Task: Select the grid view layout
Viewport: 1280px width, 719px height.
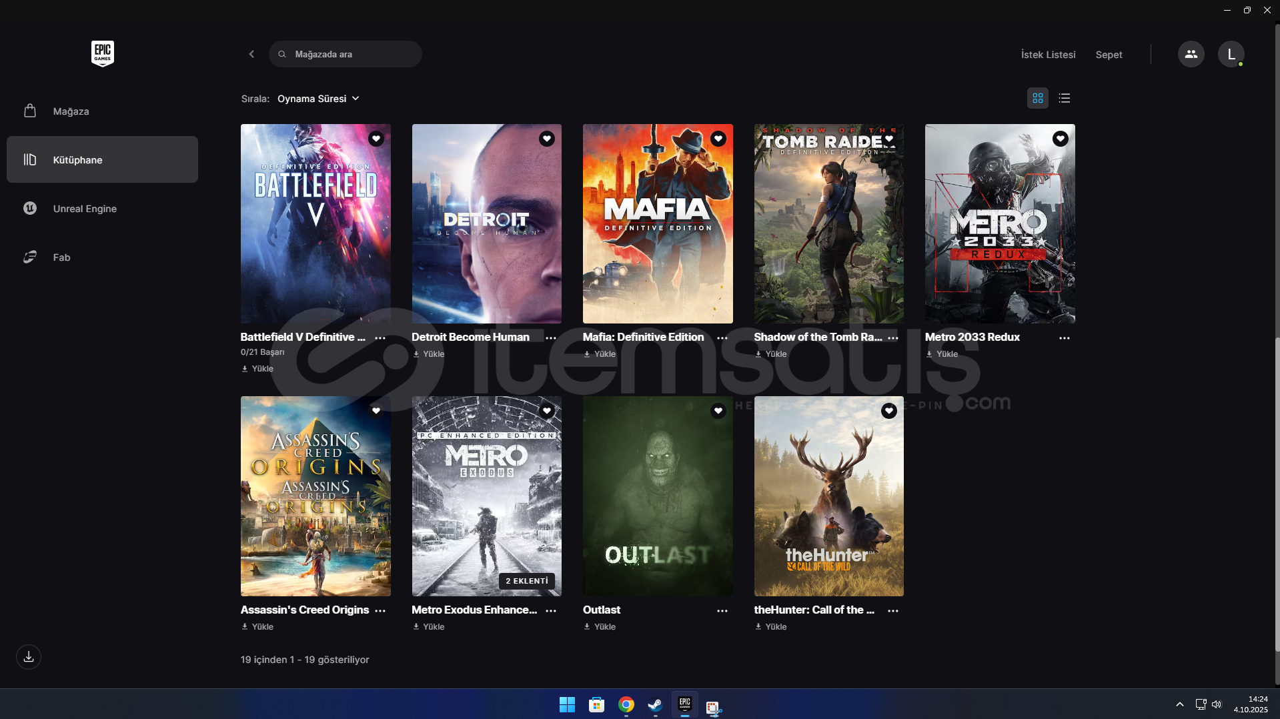Action: coord(1037,98)
